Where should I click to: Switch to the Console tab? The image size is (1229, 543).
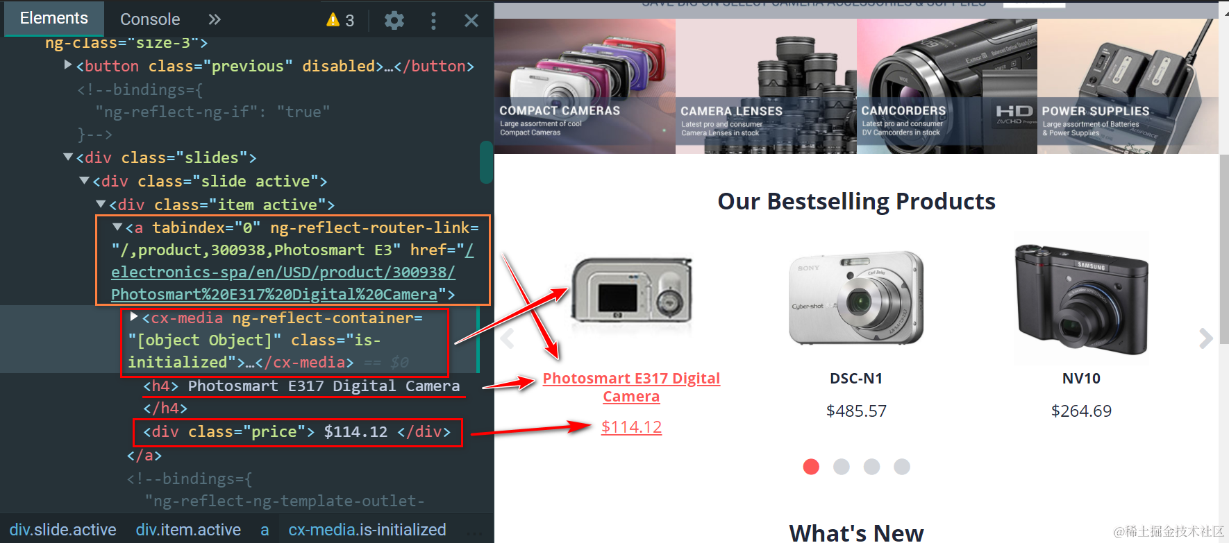(x=150, y=19)
